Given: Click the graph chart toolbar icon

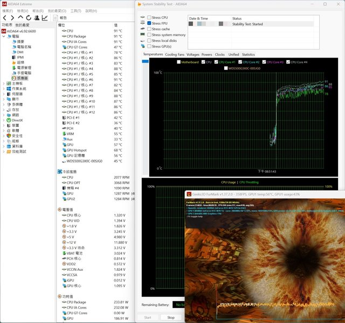Looking at the screenshot, I should click(45, 17).
